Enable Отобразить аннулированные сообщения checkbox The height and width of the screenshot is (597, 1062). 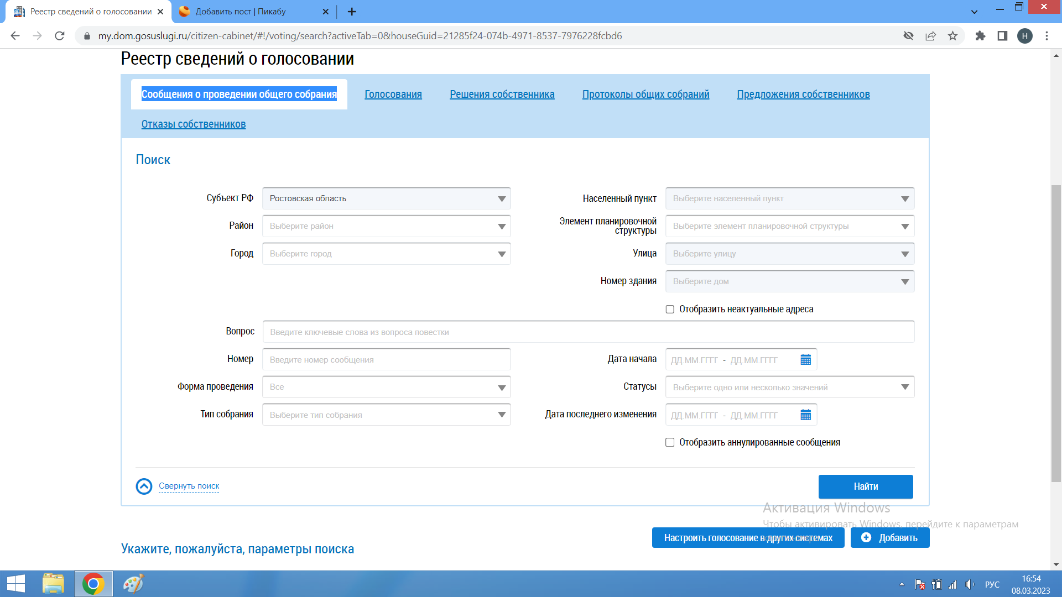tap(670, 443)
